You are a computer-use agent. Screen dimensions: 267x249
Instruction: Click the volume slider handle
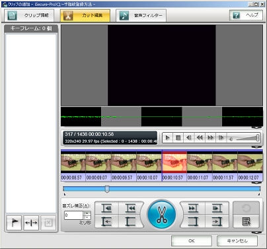point(258,138)
